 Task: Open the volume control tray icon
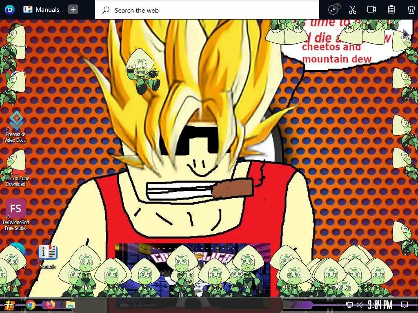[359, 305]
